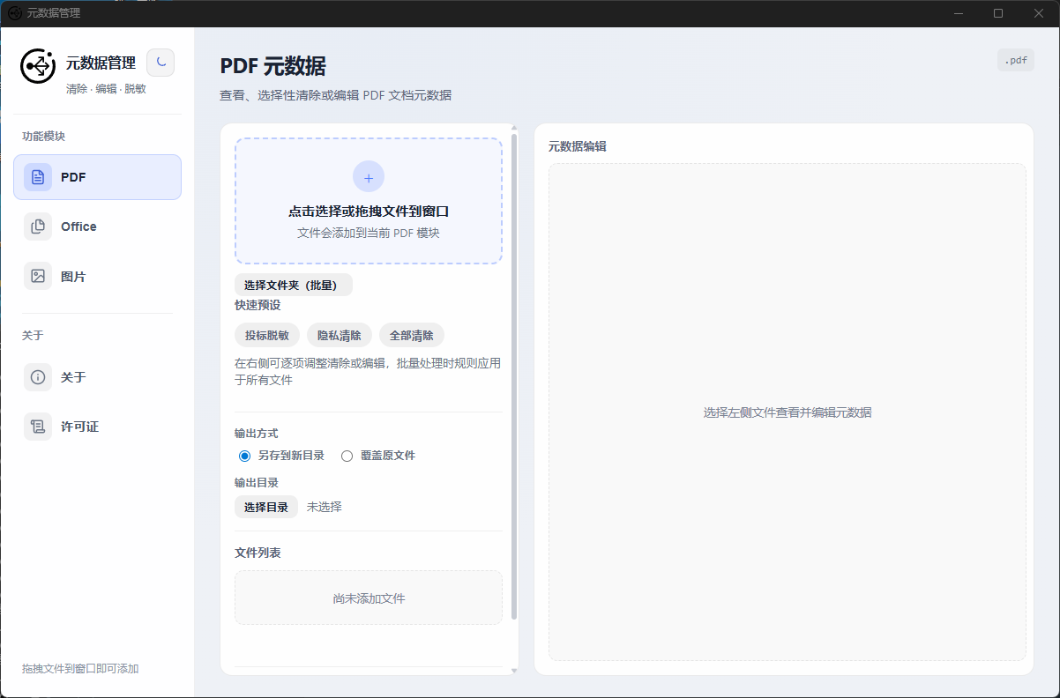The height and width of the screenshot is (698, 1060).
Task: Open the 关于 page
Action: (97, 377)
